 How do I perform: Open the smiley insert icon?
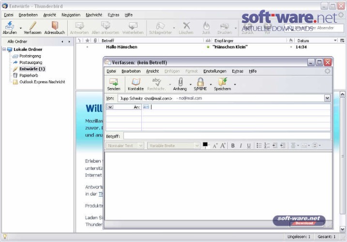pos(315,145)
